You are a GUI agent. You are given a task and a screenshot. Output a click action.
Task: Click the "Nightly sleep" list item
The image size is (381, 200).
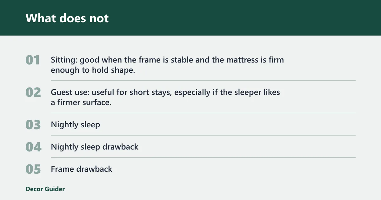click(76, 124)
